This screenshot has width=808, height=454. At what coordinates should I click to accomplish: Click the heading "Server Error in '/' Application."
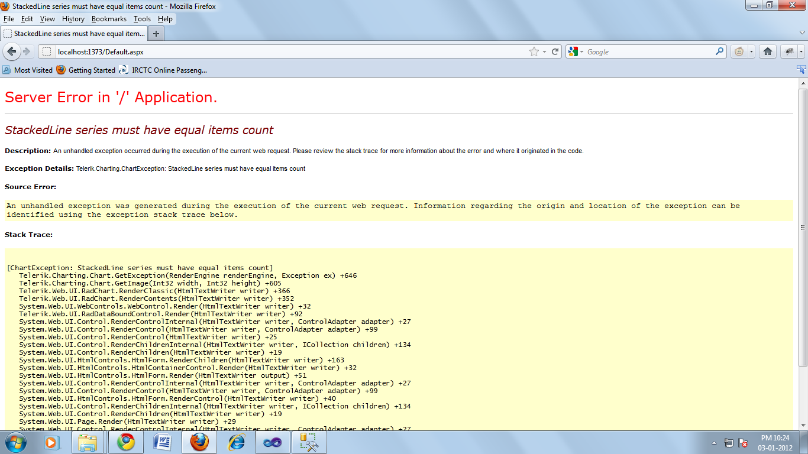click(x=111, y=98)
